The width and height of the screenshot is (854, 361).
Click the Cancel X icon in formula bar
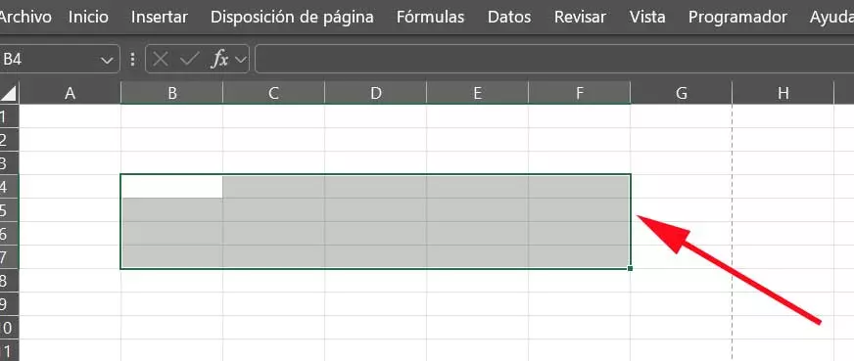point(161,60)
